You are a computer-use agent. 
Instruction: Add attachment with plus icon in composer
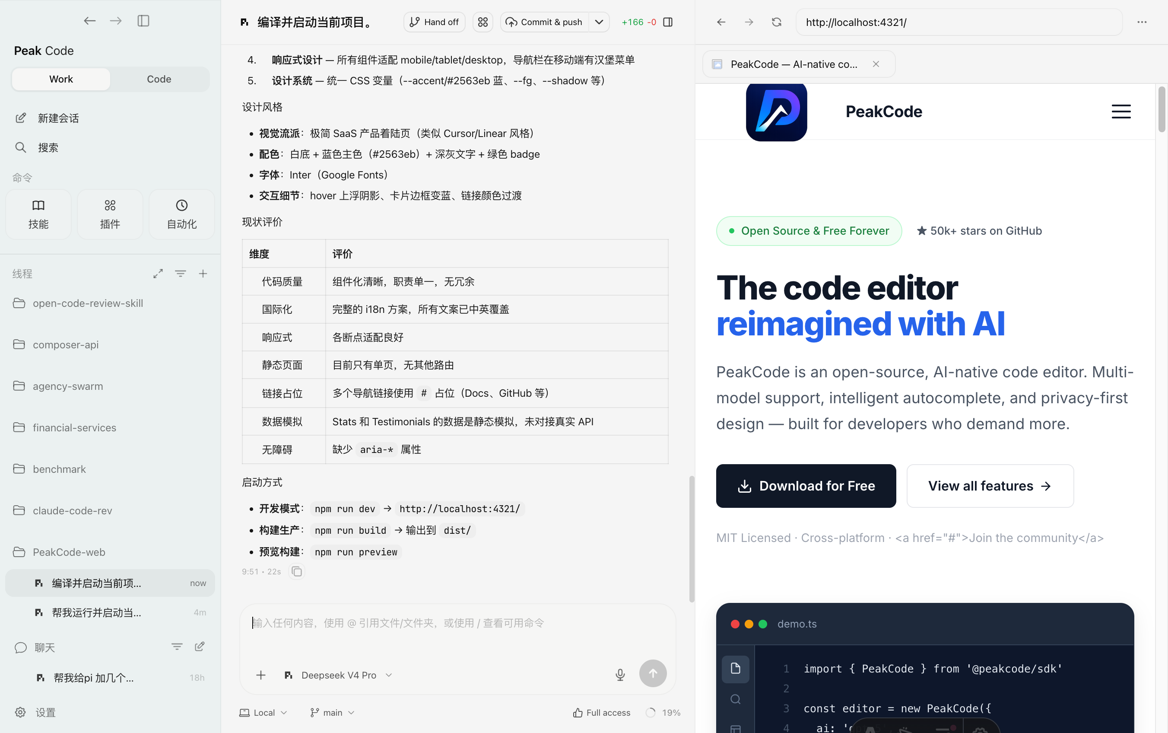261,676
